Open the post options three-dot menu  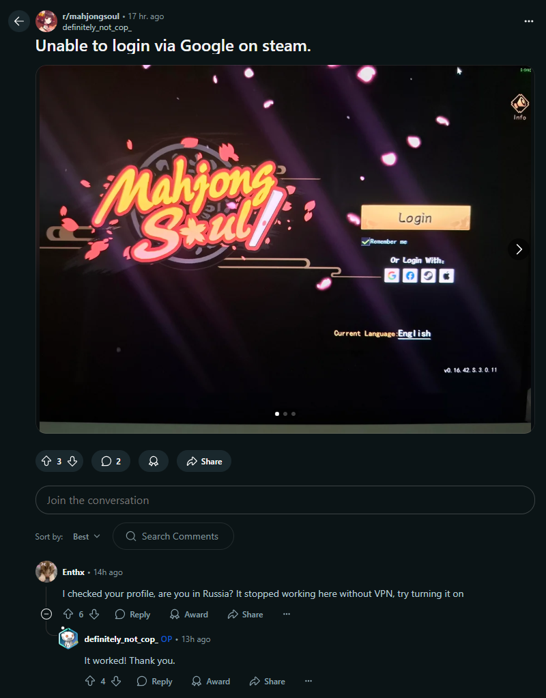click(x=529, y=21)
